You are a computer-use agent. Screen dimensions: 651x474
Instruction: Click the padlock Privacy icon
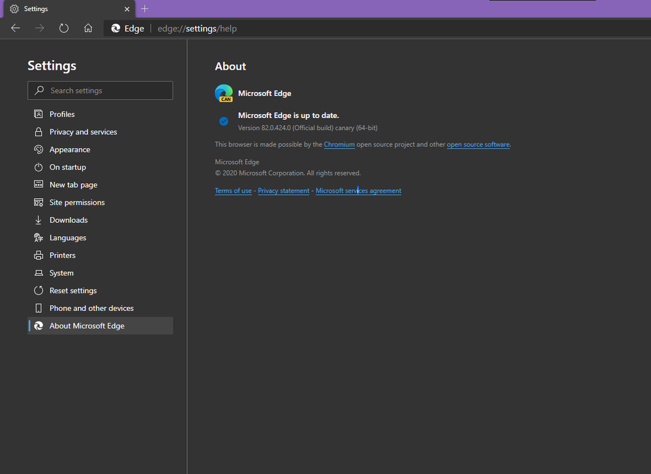pos(38,132)
